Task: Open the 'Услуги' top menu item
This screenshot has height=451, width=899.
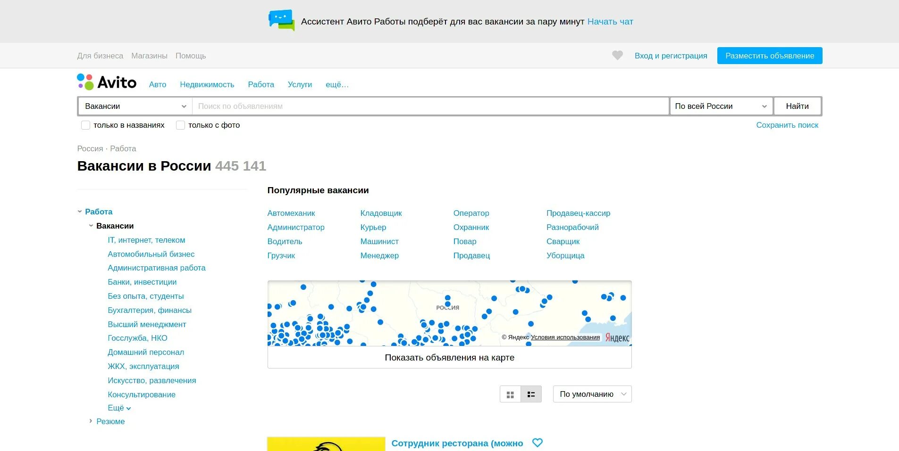Action: (300, 85)
